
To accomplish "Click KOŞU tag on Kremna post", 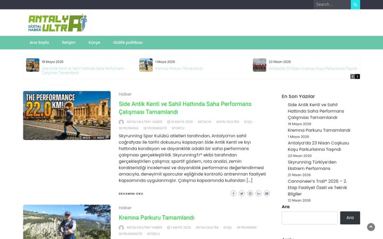I will tap(228, 227).
